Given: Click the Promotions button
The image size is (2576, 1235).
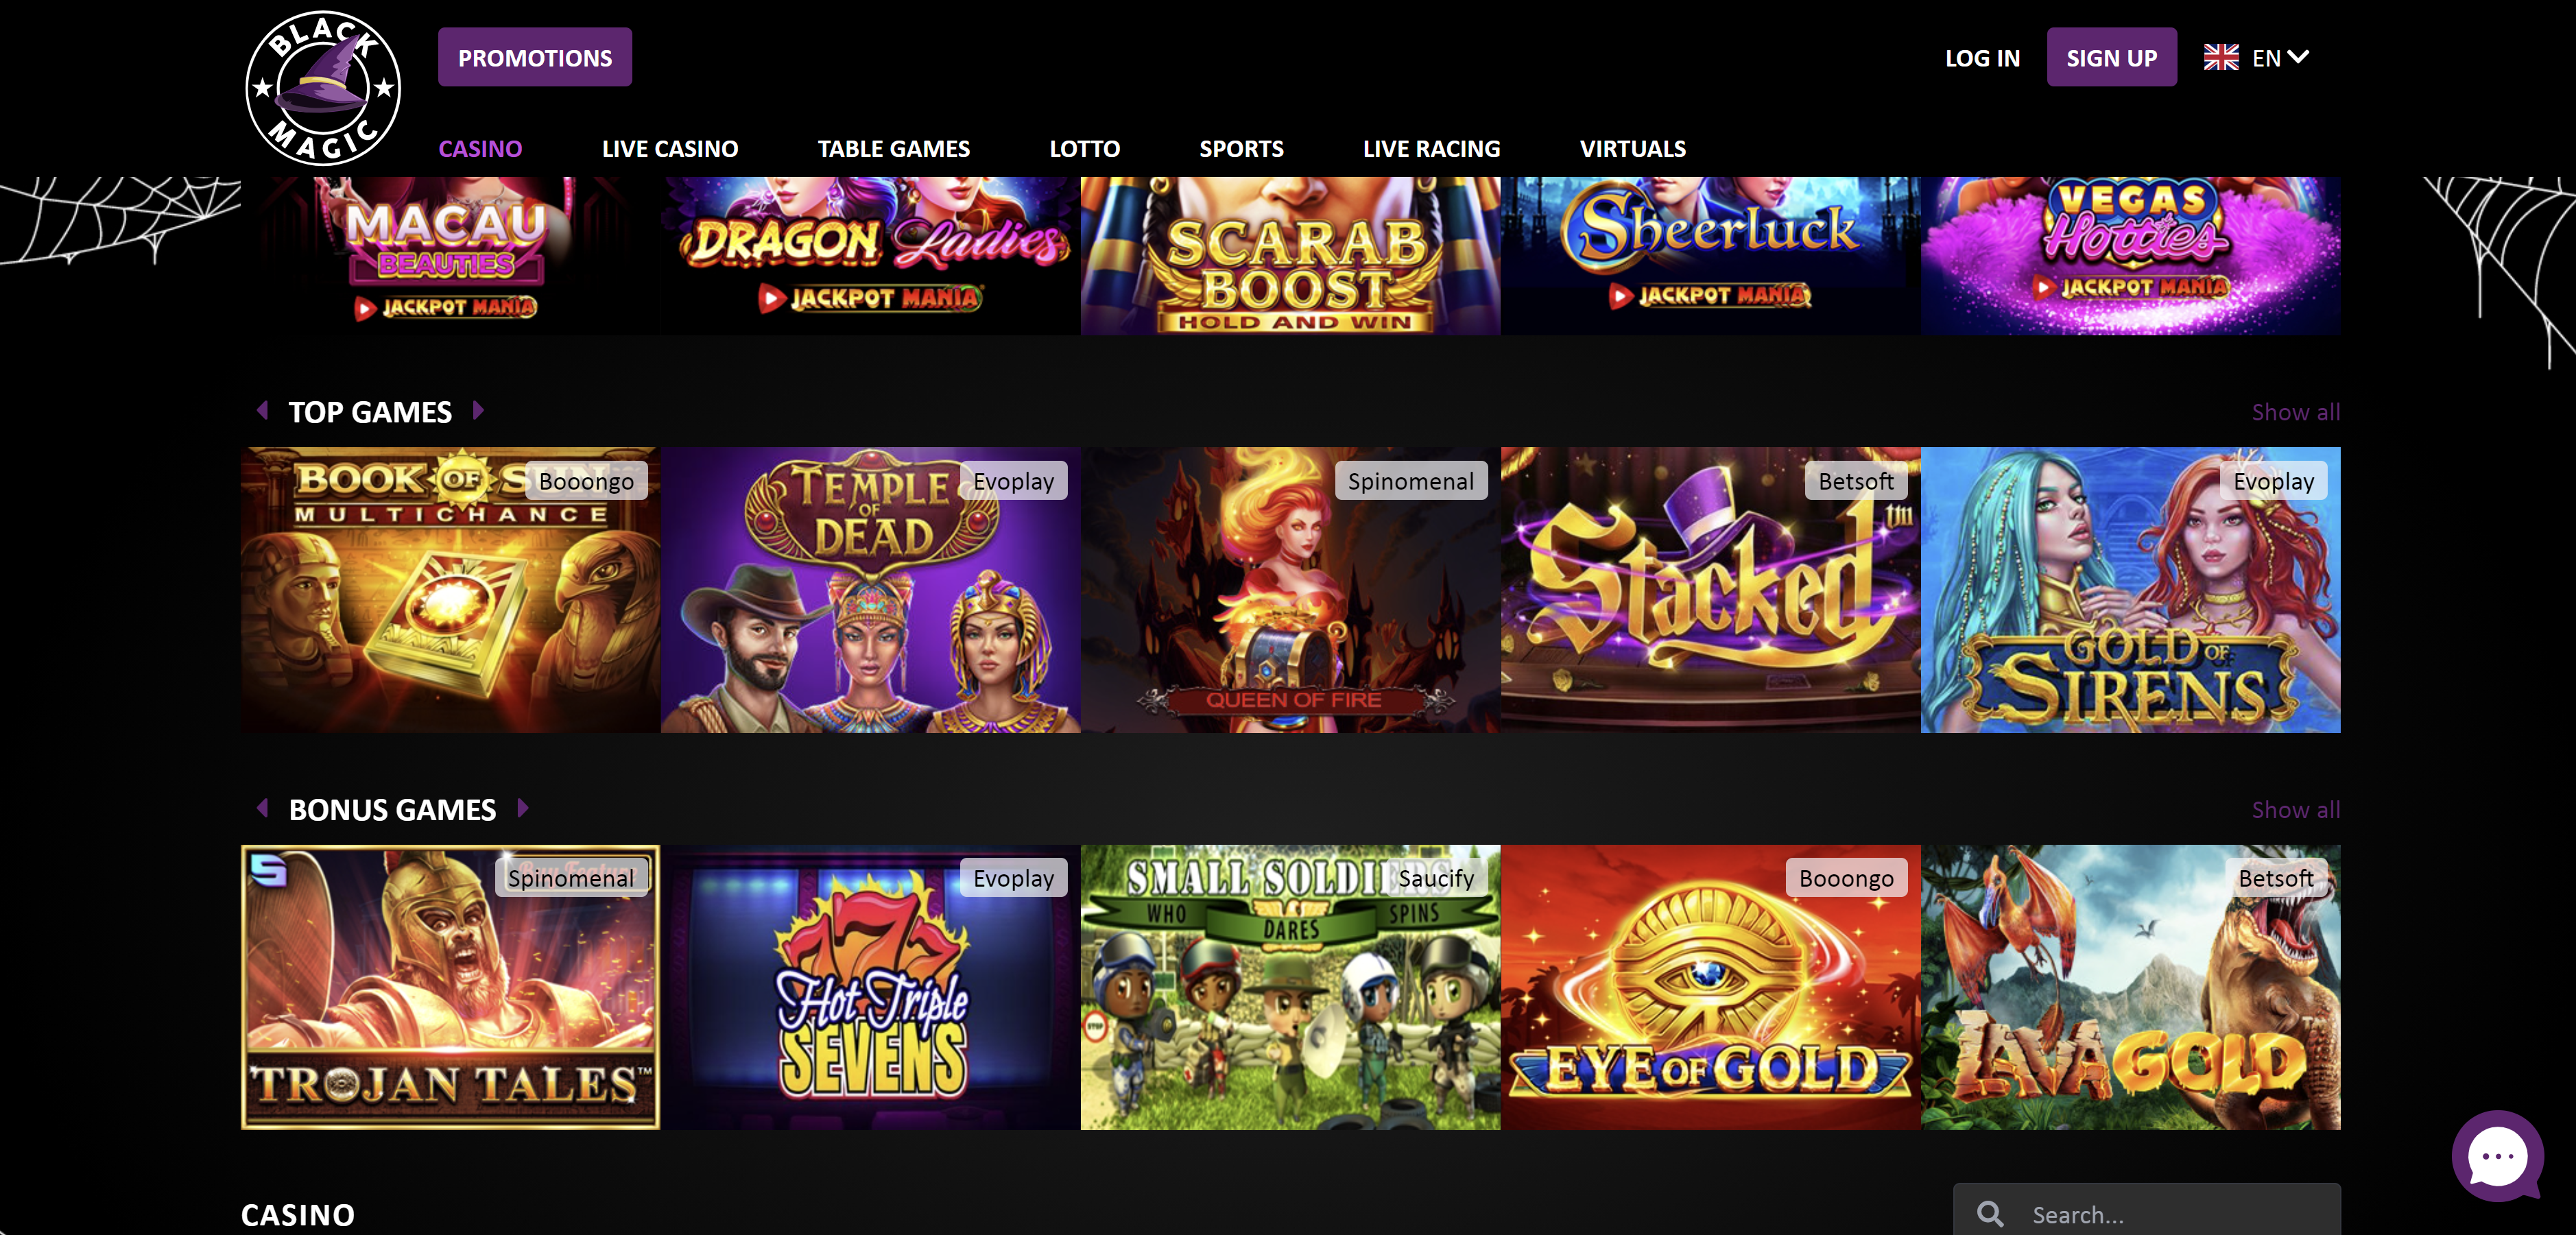Looking at the screenshot, I should pyautogui.click(x=535, y=57).
